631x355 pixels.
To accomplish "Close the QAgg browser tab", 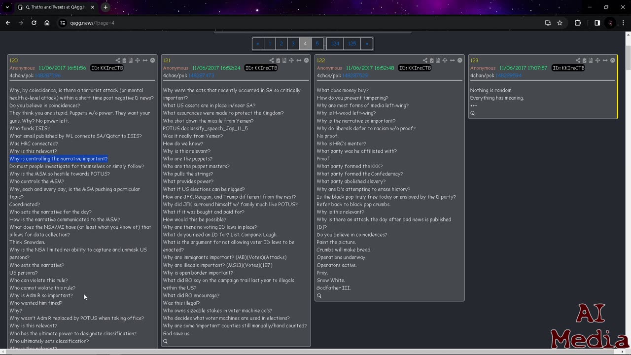I will click(x=92, y=7).
